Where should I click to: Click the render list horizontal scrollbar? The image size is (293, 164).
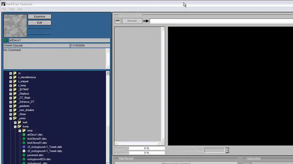pyautogui.click(x=138, y=143)
